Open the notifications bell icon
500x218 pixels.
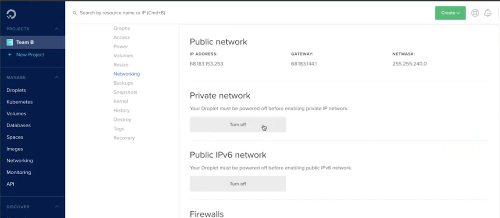click(488, 13)
